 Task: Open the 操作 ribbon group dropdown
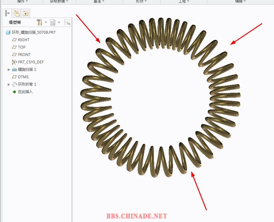pyautogui.click(x=23, y=1)
